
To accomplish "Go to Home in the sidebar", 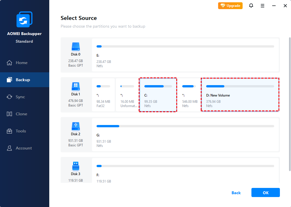I will tap(22, 63).
